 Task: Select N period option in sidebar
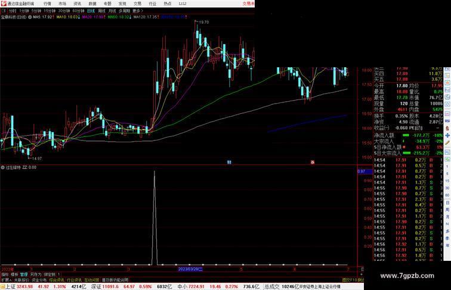[447, 224]
